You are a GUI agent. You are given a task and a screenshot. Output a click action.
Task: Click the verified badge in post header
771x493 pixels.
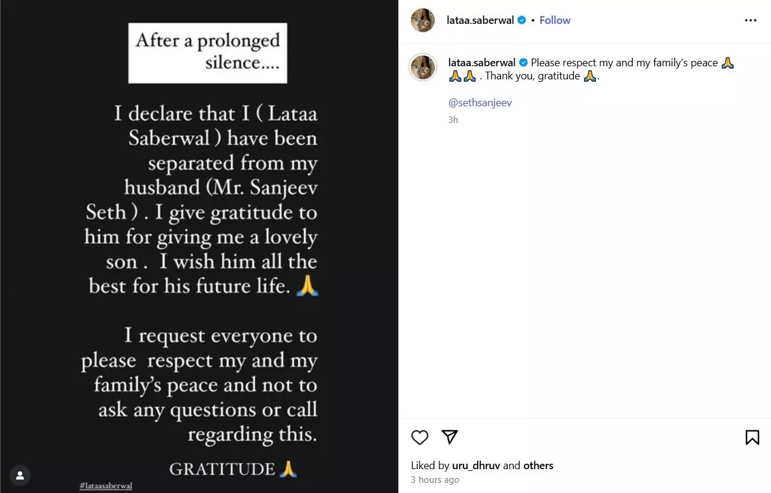coord(521,20)
